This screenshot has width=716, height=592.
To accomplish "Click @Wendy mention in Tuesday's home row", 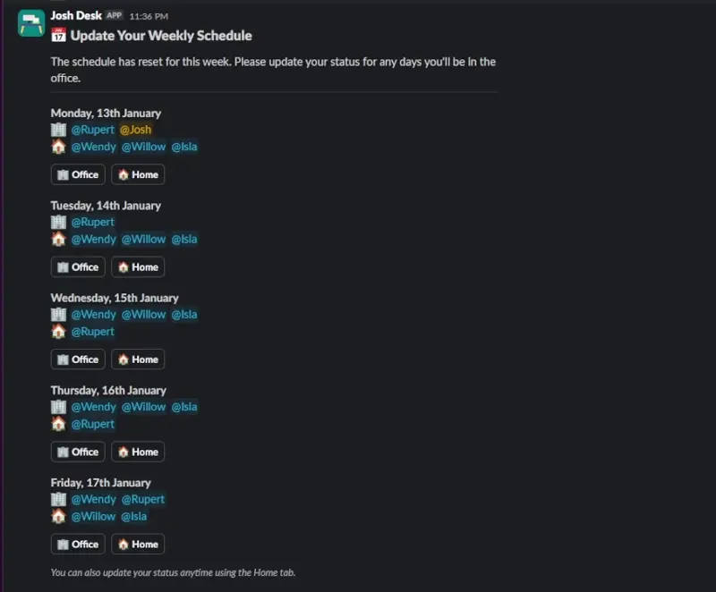I will click(x=94, y=239).
